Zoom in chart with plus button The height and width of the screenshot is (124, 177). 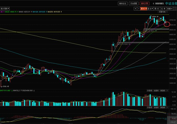click(135, 9)
